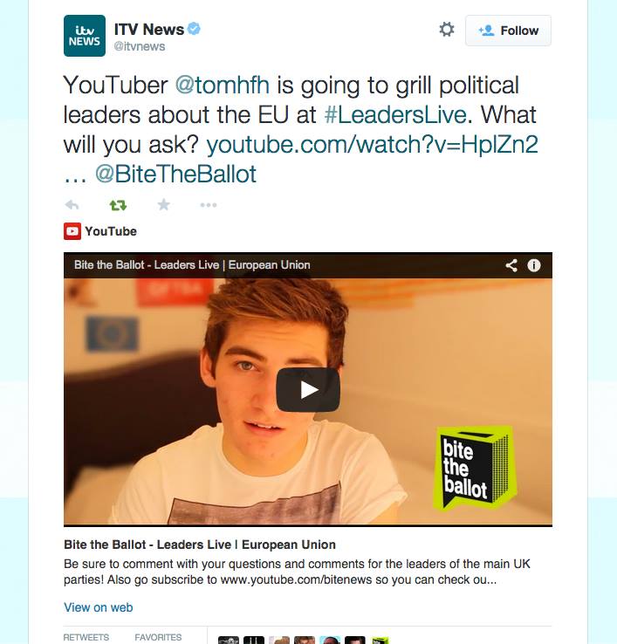Visit the @BiteTheBallot mention
This screenshot has width=617, height=644.
coord(175,175)
